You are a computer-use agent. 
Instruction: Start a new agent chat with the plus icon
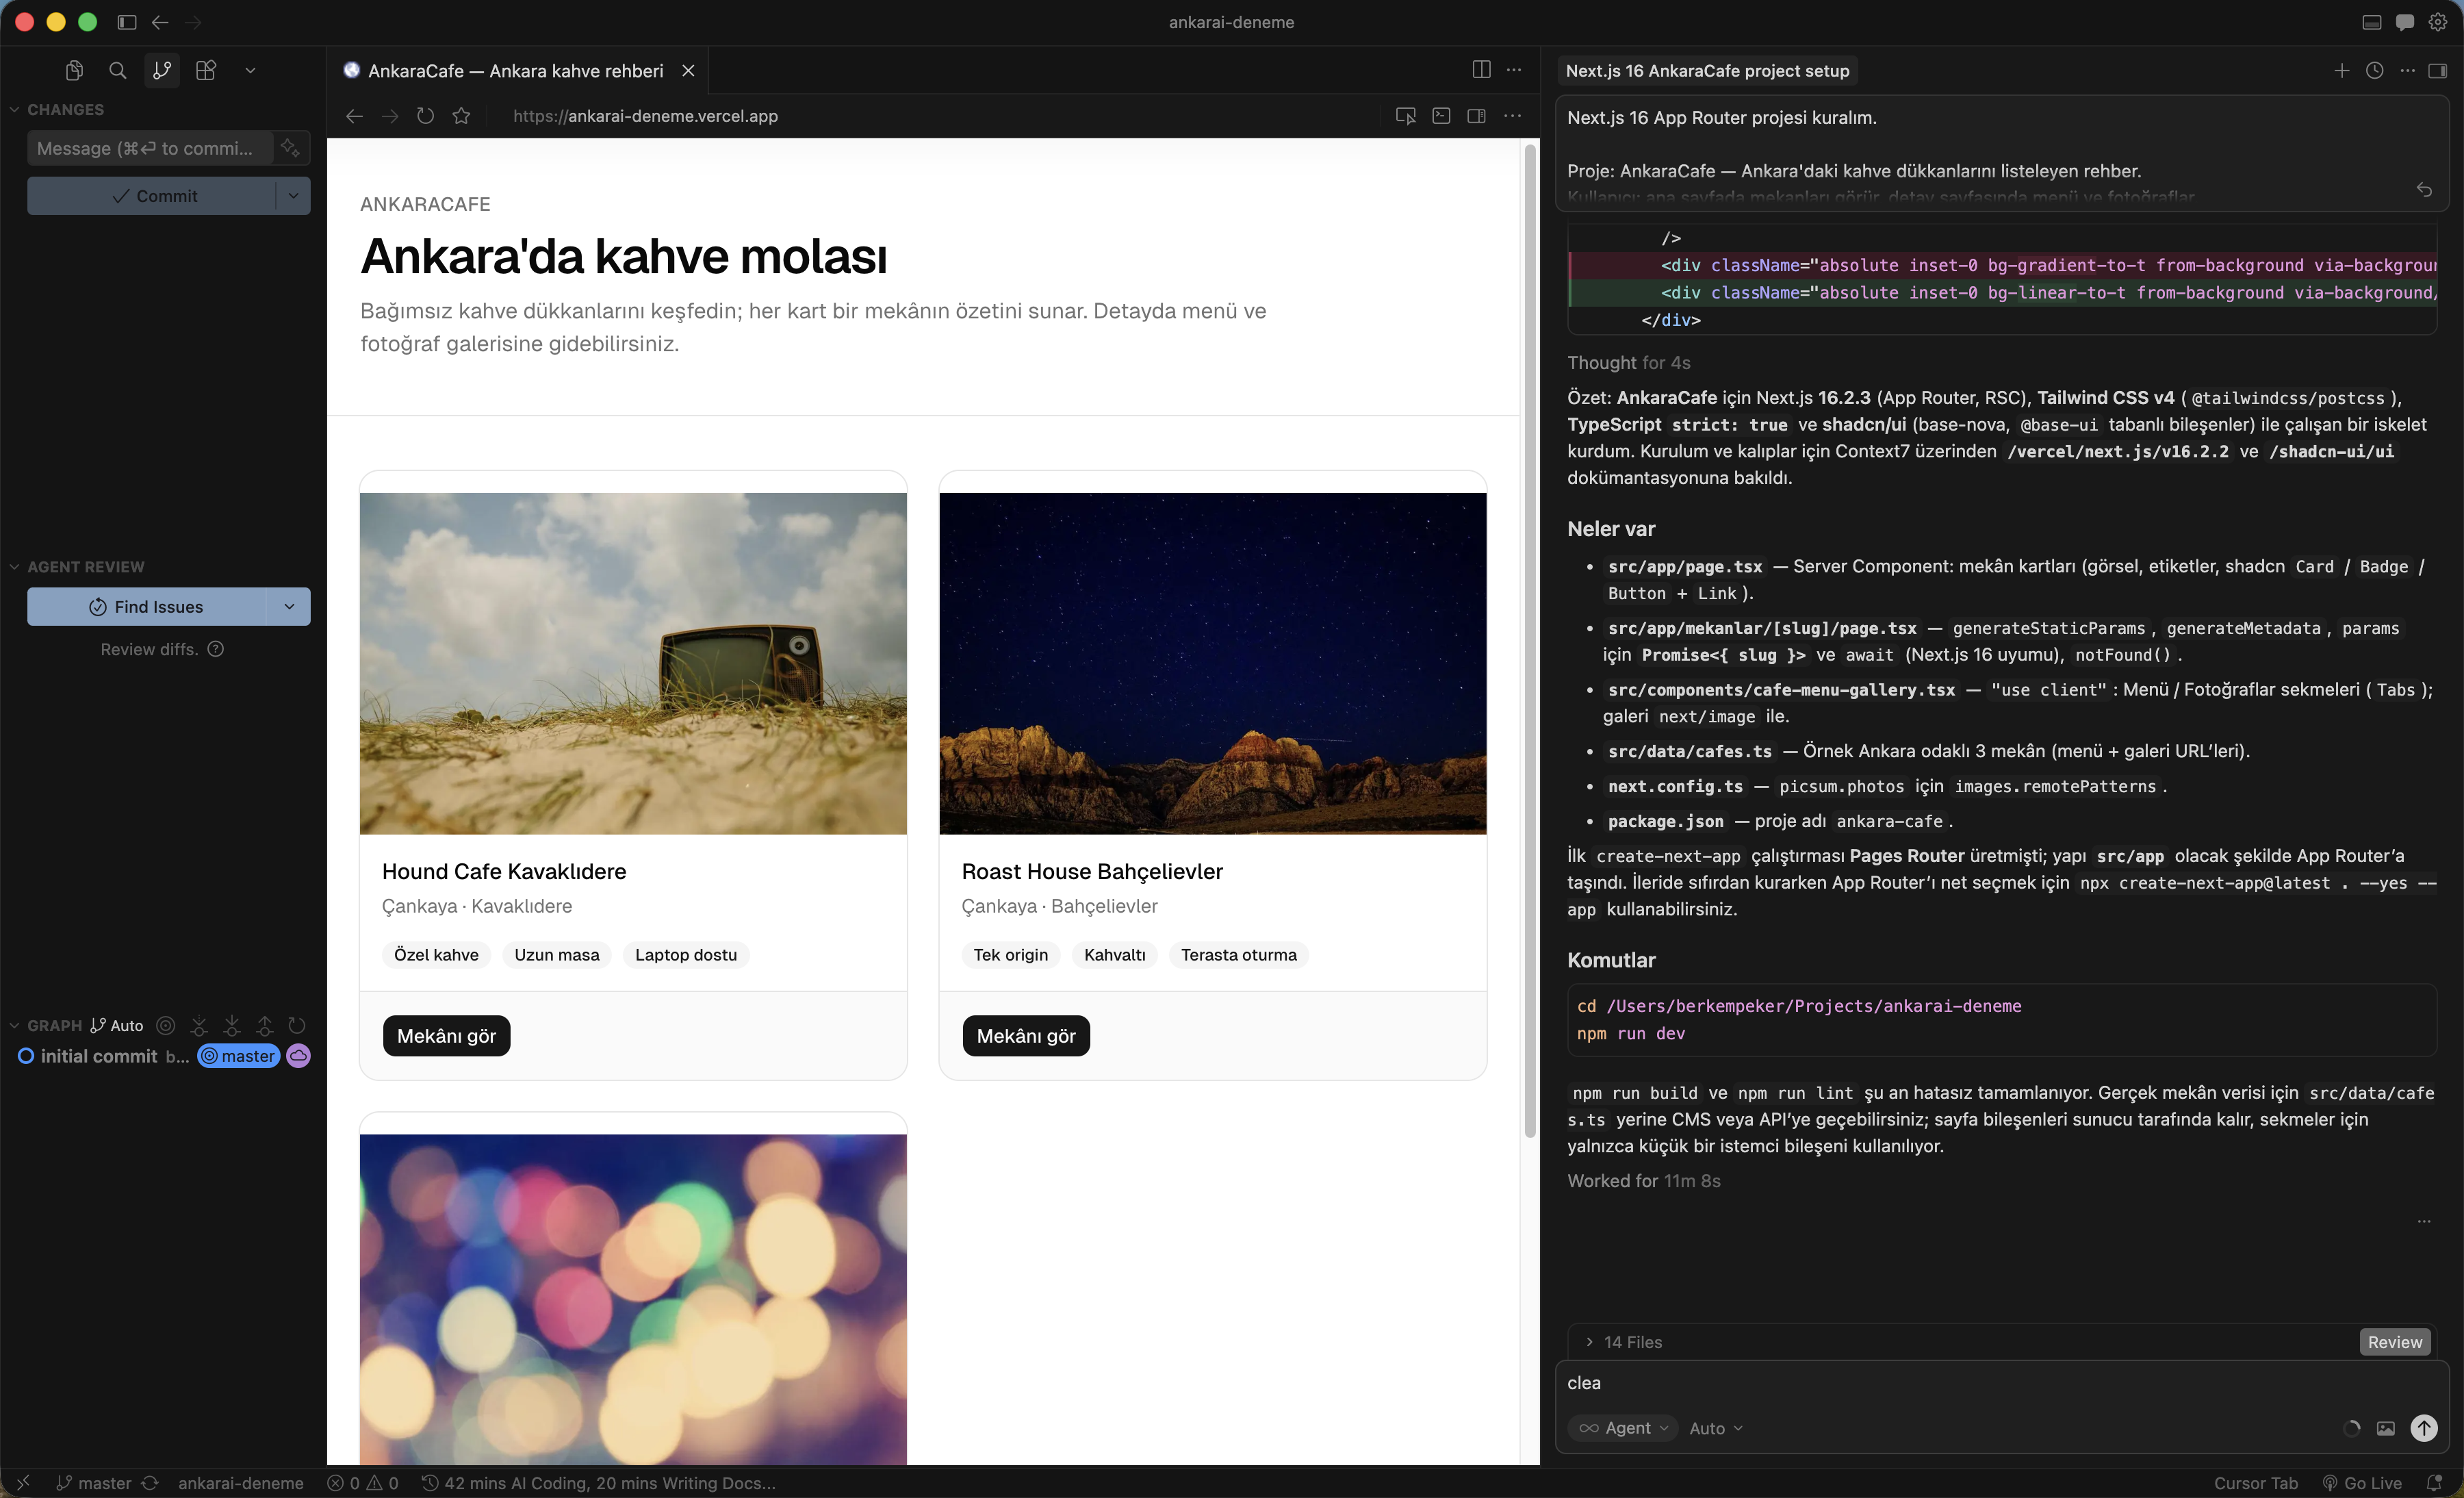click(x=2342, y=70)
